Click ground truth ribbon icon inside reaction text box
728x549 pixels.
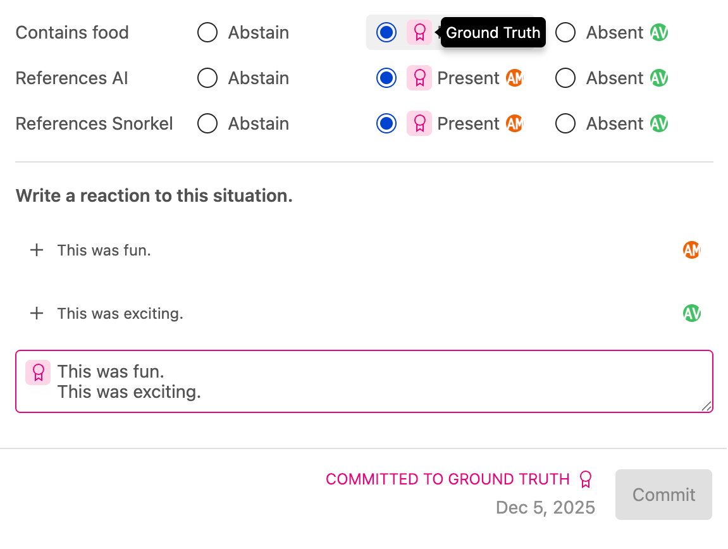click(x=38, y=372)
